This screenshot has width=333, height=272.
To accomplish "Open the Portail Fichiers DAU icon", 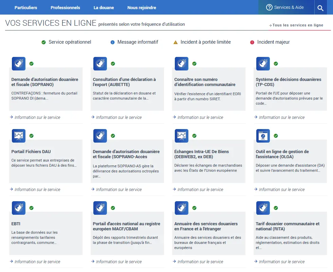I will pos(18,136).
